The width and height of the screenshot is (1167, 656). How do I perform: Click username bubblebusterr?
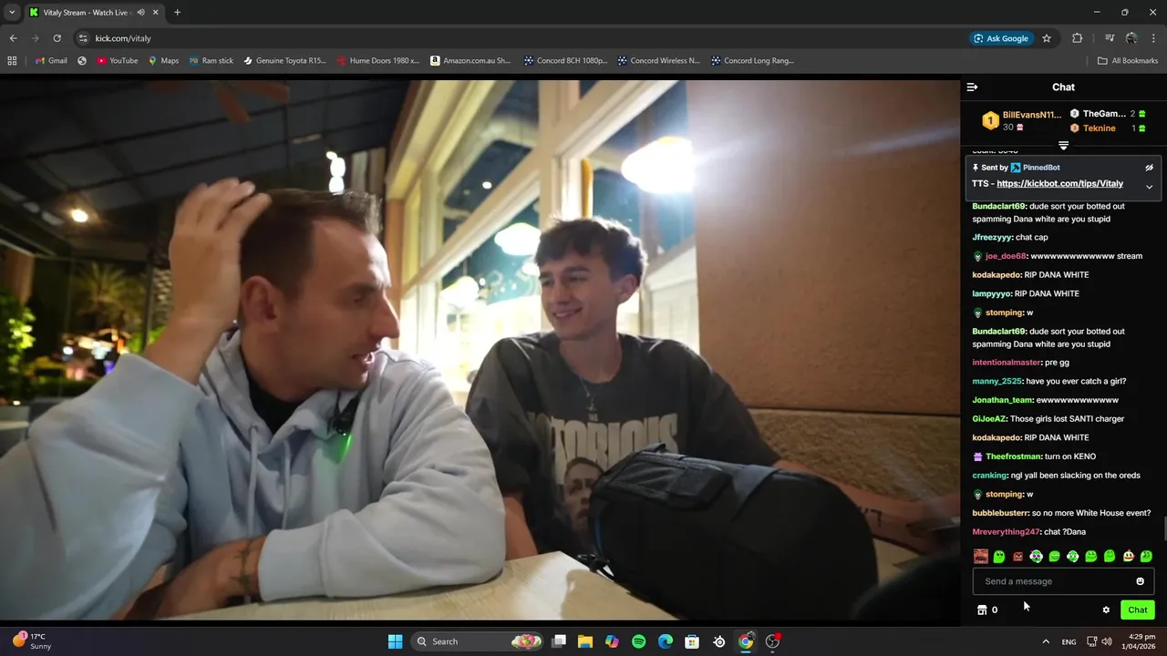(x=1000, y=513)
